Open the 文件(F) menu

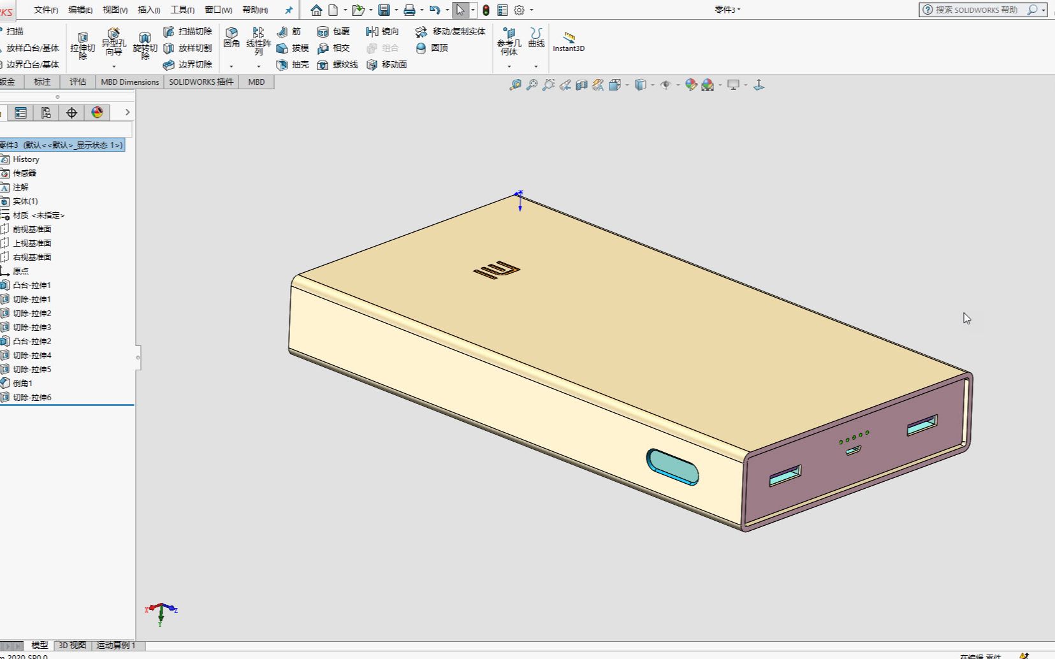point(46,10)
